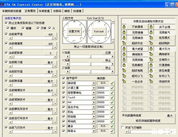Click the open lock icon beside 车可以飞
Image resolution: width=178 pixels, height=137 pixels.
(x=151, y=76)
